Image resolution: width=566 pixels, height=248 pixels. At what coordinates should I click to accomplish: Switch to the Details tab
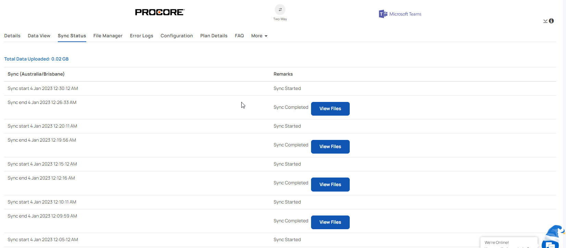click(x=12, y=36)
